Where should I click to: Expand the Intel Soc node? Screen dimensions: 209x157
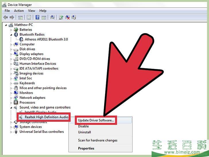[x=11, y=78]
